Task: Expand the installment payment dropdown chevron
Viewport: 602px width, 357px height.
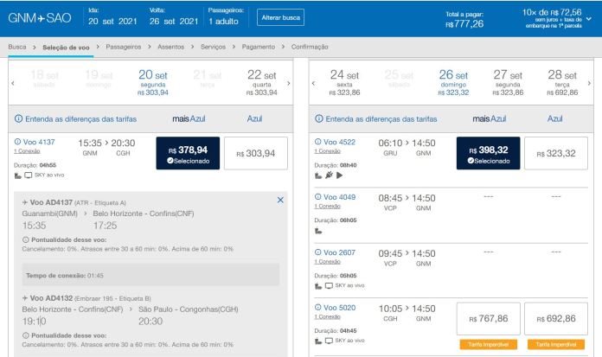Action: click(589, 19)
